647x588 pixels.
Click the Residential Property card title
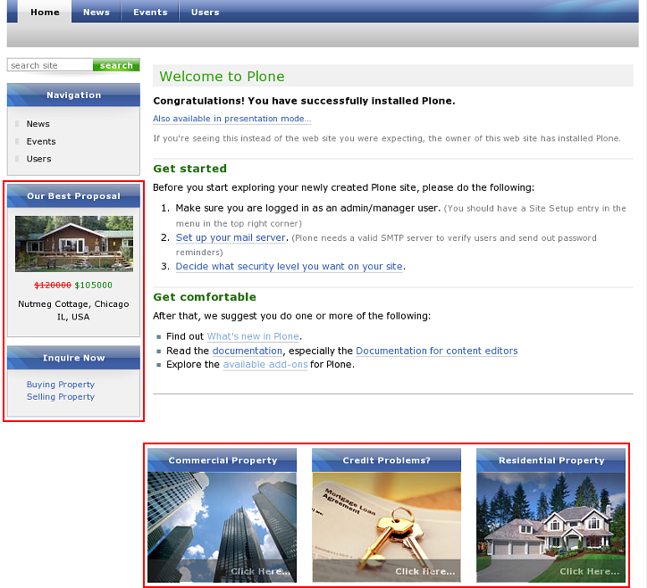click(x=551, y=460)
